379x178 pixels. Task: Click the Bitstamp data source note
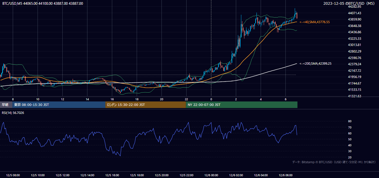click(334, 162)
